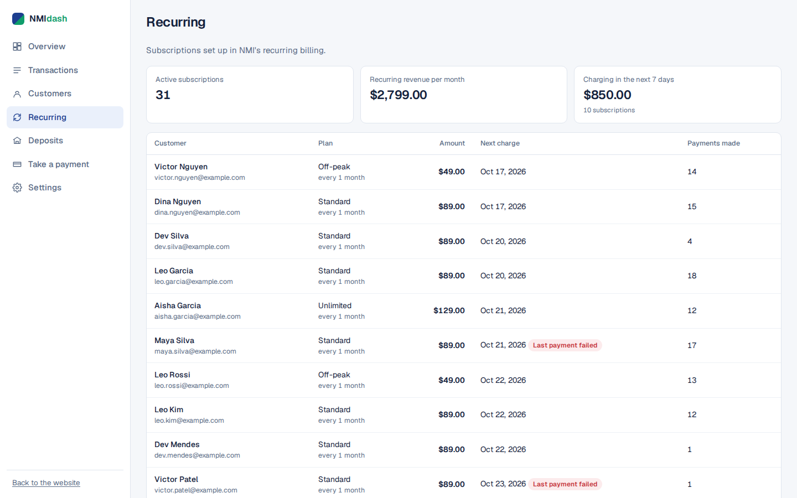Image resolution: width=797 pixels, height=498 pixels.
Task: Select customer Leo Kim
Action: pos(169,409)
